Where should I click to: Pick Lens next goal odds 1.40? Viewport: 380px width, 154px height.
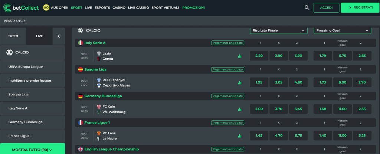pos(323,135)
